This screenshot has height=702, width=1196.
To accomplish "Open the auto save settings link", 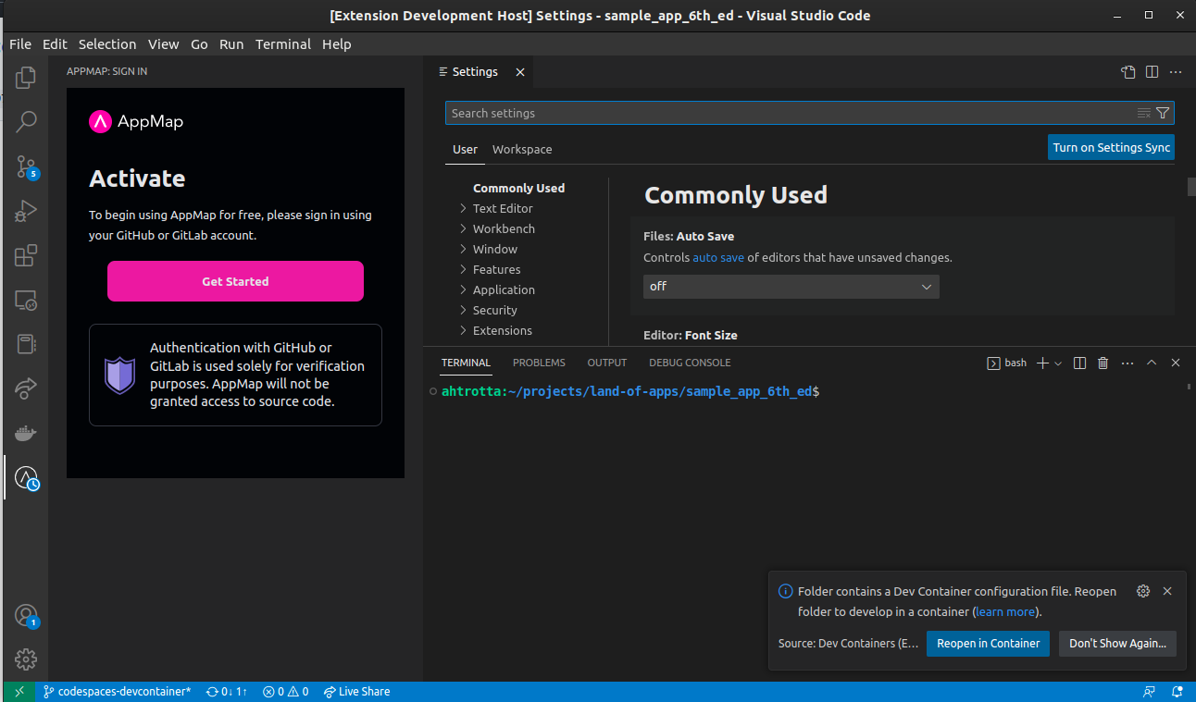I will click(x=717, y=258).
